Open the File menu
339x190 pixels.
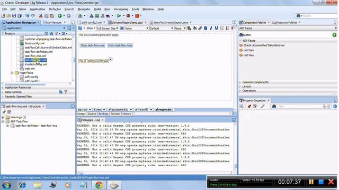5,9
